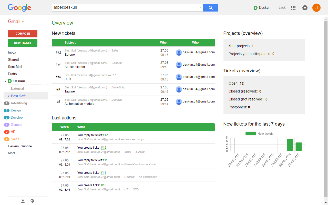Click the Sales label count badge
Screen dimensions: 328x205
(7, 139)
